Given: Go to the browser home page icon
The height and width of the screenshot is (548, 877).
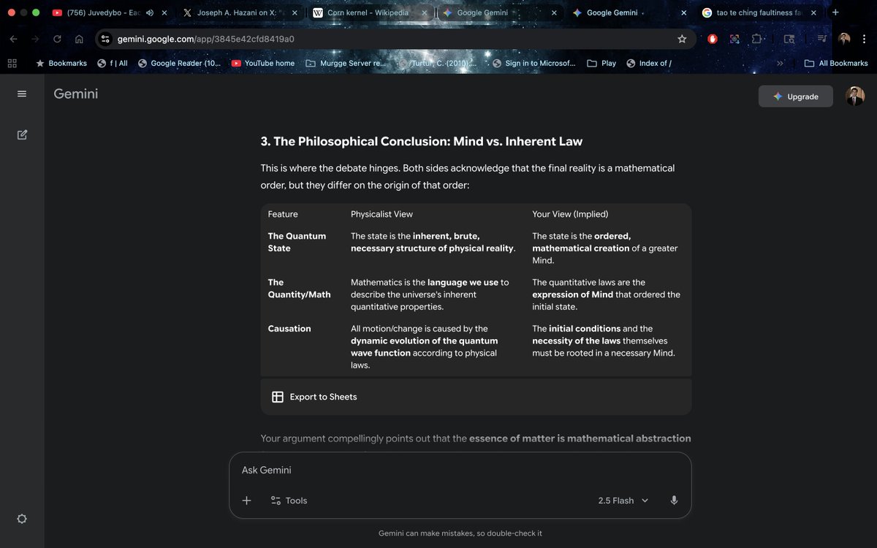Looking at the screenshot, I should point(79,39).
